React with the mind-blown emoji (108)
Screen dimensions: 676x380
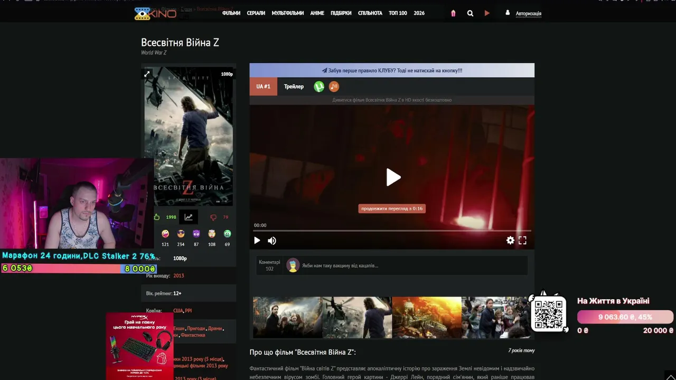click(212, 234)
